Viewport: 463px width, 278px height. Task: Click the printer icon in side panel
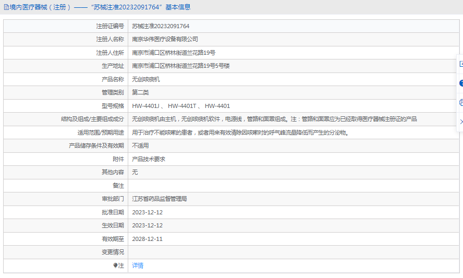(461, 103)
